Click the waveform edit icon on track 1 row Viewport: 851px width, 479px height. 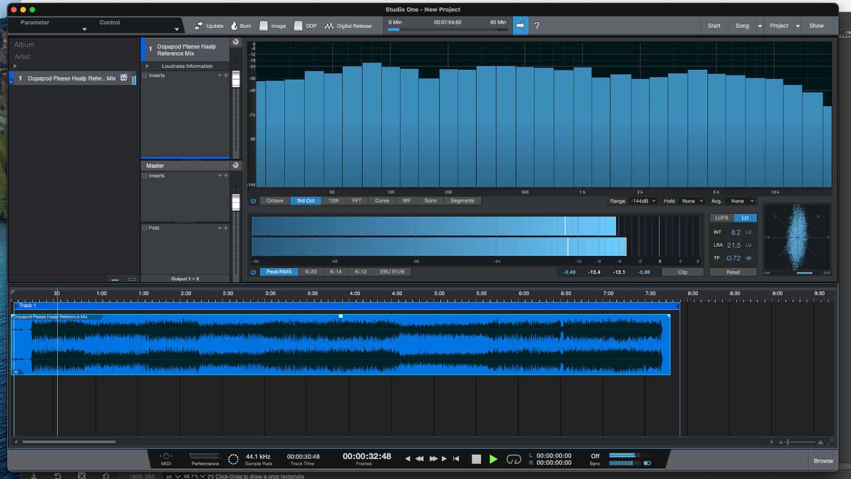[x=124, y=78]
